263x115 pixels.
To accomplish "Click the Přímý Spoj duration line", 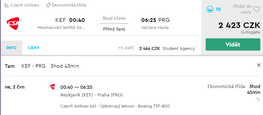I will pyautogui.click(x=114, y=23).
